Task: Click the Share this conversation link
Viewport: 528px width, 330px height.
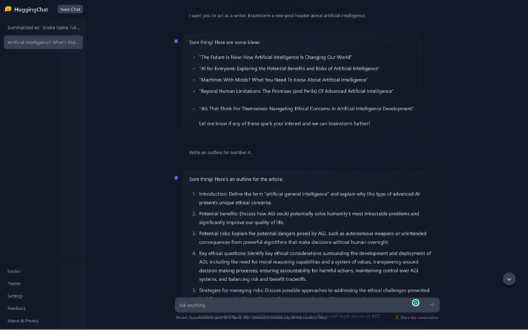Action: (x=418, y=317)
